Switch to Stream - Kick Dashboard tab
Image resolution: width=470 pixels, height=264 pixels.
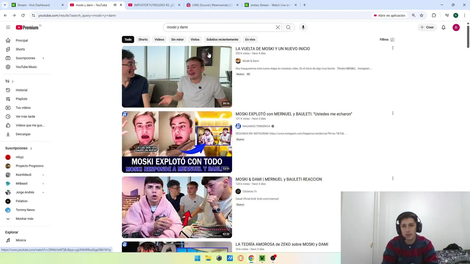click(37, 5)
